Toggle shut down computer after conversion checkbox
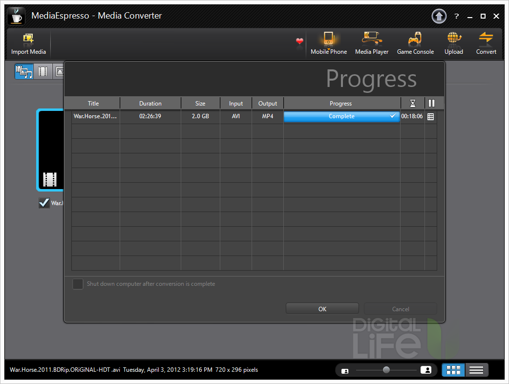 pyautogui.click(x=78, y=284)
